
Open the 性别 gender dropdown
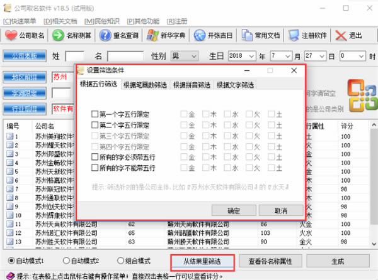pyautogui.click(x=185, y=57)
